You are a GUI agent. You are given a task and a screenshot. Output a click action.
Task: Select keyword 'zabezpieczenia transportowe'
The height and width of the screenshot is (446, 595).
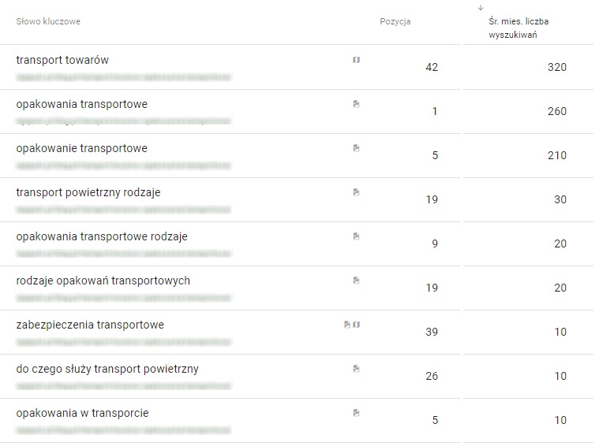click(x=90, y=325)
